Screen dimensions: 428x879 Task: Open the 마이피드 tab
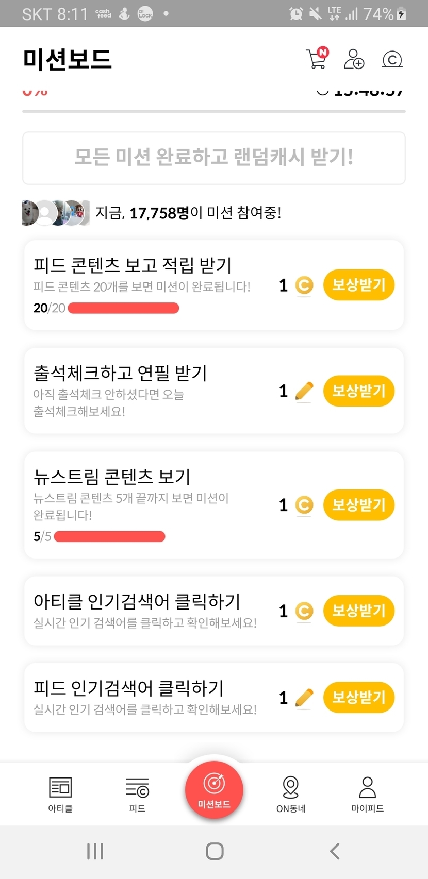[367, 794]
